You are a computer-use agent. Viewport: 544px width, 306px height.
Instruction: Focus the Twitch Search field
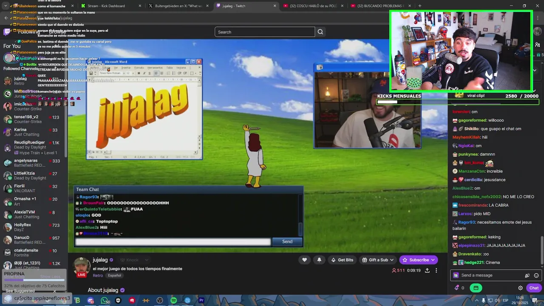265,32
